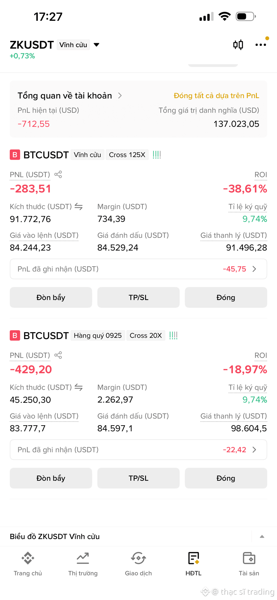
Task: Share PNL of BTCUSDT quarterly 0925 position
Action: pyautogui.click(x=58, y=355)
